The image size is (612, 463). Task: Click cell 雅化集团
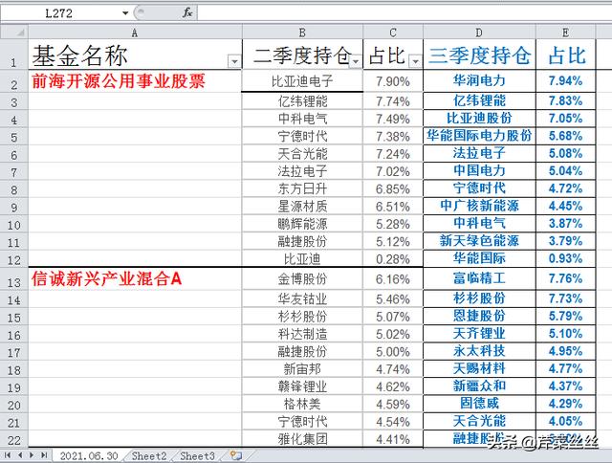click(302, 439)
